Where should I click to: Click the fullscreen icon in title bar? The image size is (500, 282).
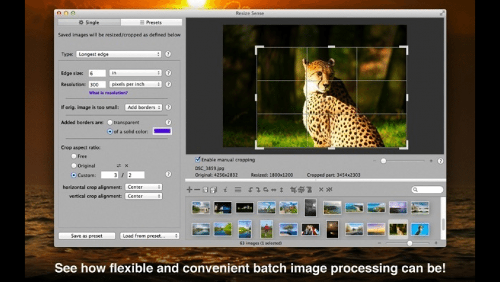(442, 13)
